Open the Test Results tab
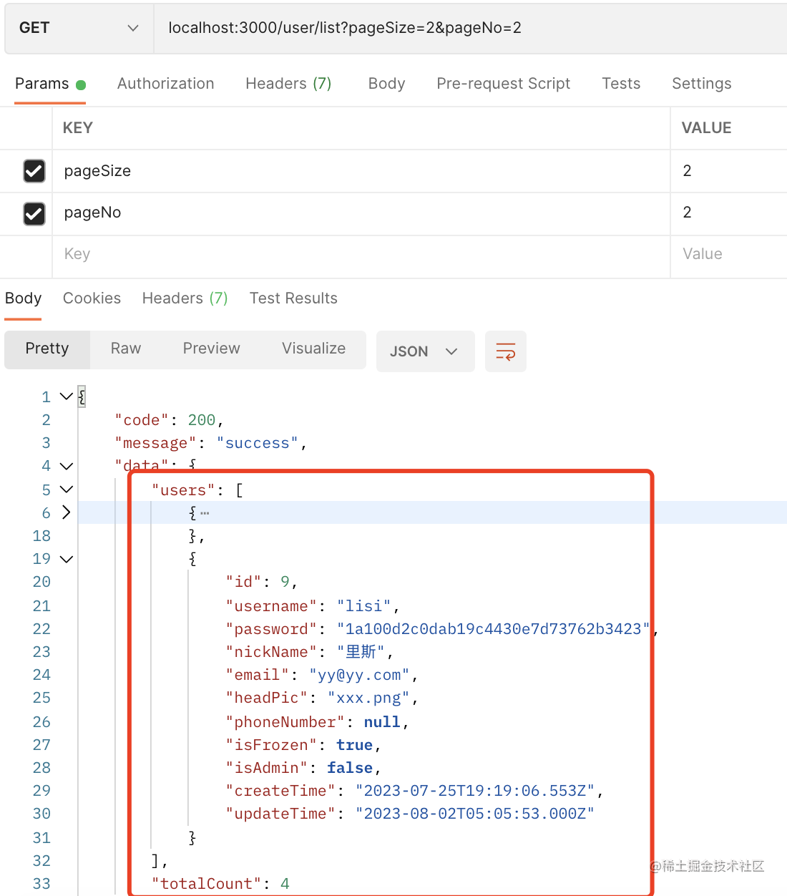Screen dimensions: 787x896 click(x=293, y=298)
